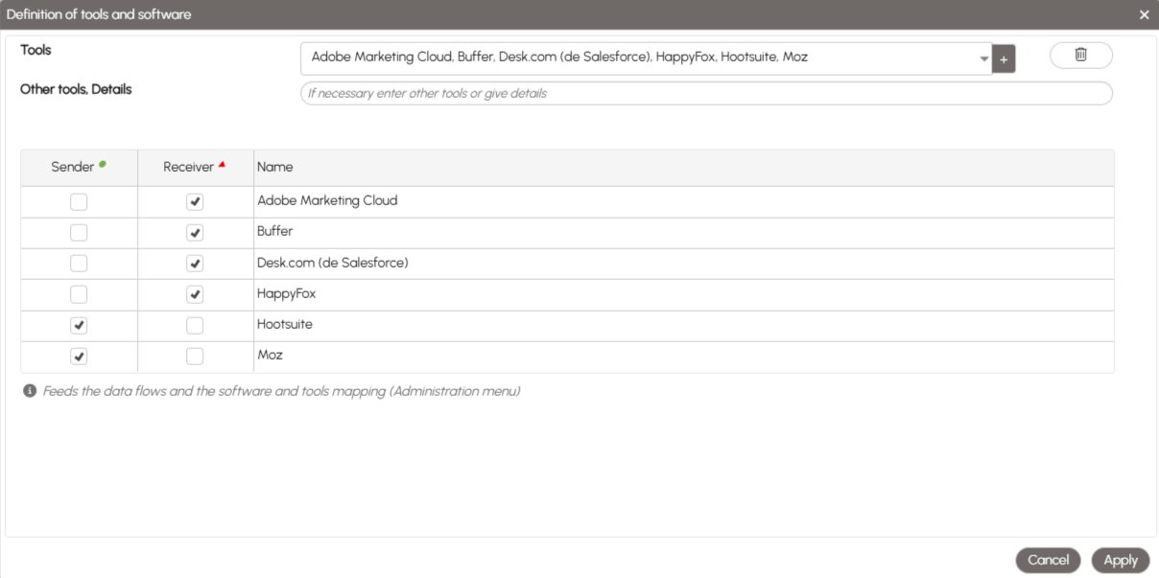Click the red Receiver indicator icon
The image size is (1159, 578).
(222, 165)
